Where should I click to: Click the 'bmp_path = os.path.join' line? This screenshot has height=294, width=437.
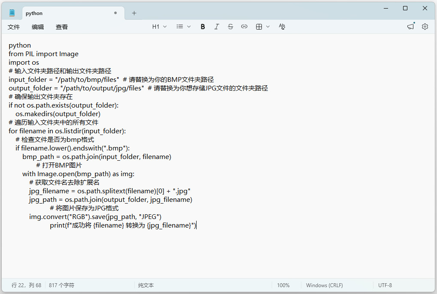pyautogui.click(x=97, y=157)
